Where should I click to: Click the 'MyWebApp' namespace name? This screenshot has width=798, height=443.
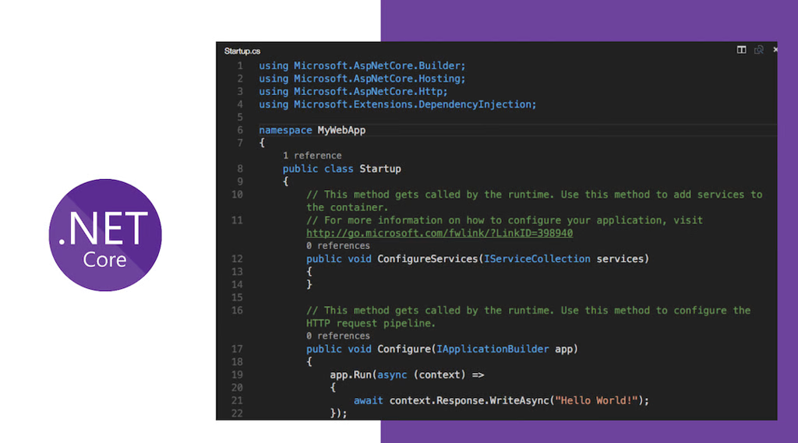341,130
